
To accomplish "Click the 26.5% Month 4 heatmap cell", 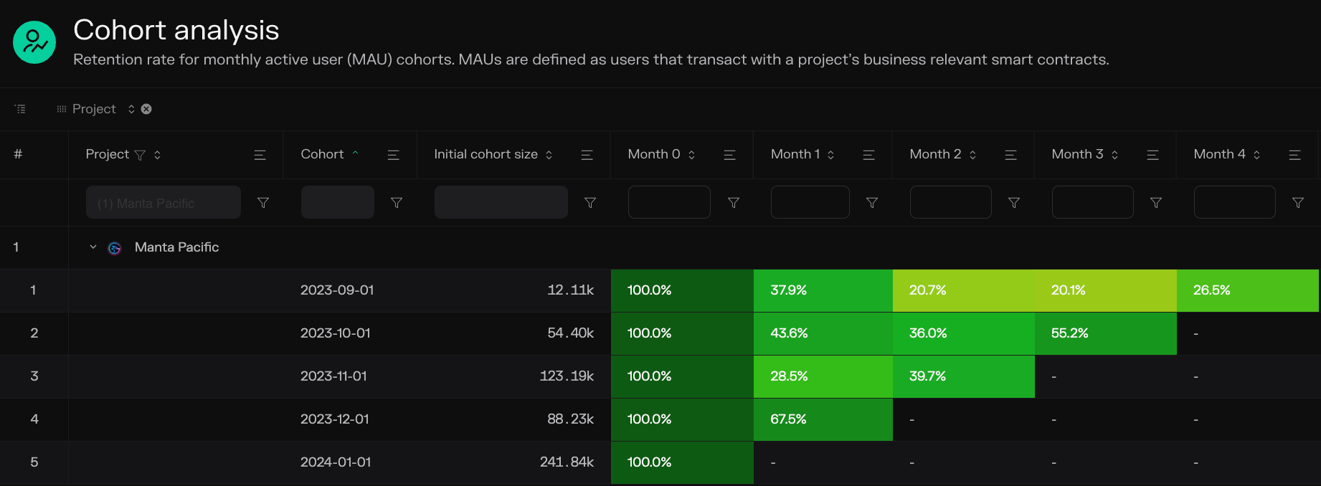I will point(1247,290).
